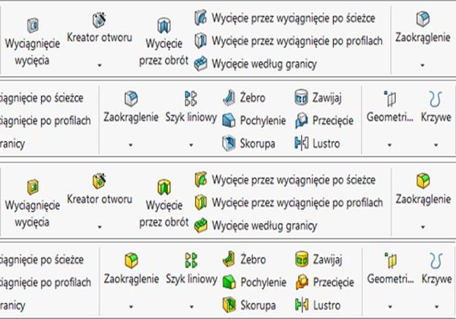Click the blue Zawijaj wrap icon
The width and height of the screenshot is (456, 319).
pos(301,97)
